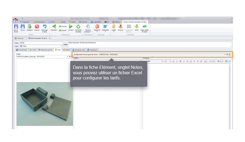Screen dimensions: 245x142
Task: Open the Ventes ribbon tab
Action: pyautogui.click(x=51, y=22)
